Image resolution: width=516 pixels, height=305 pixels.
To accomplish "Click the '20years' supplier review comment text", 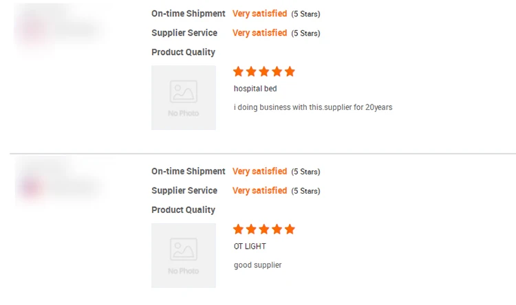I will [313, 107].
